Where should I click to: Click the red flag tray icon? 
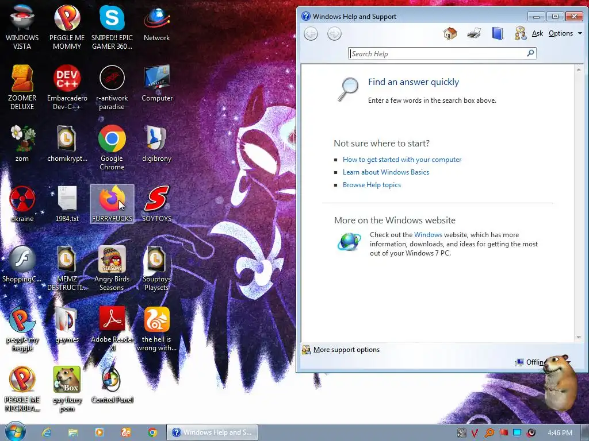coord(503,433)
